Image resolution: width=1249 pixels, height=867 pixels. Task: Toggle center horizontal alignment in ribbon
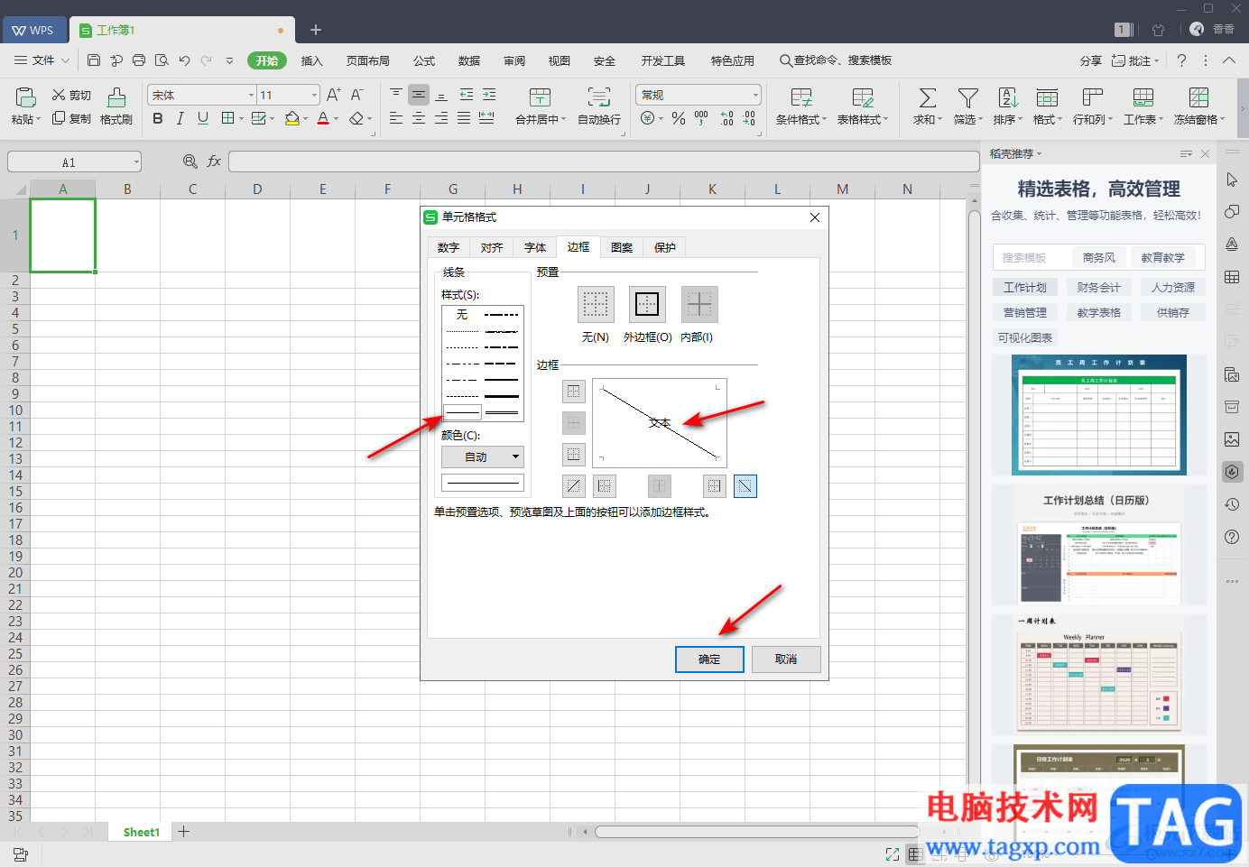419,118
